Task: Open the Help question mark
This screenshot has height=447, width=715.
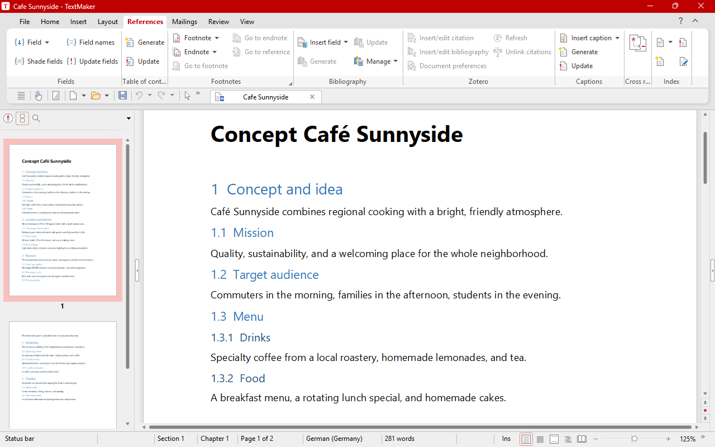Action: click(x=680, y=21)
